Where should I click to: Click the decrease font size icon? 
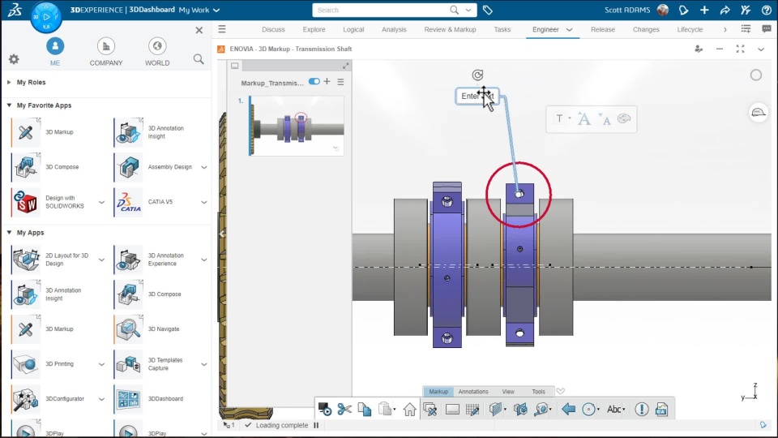[605, 119]
